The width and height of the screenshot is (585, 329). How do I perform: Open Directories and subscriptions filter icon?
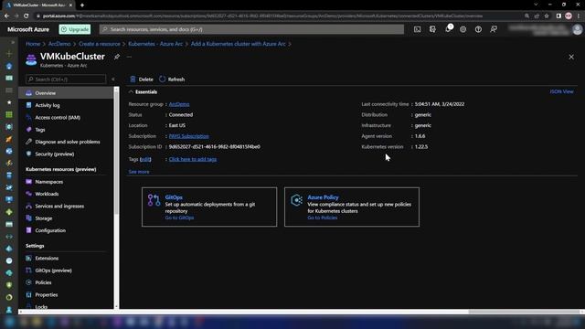(432, 29)
